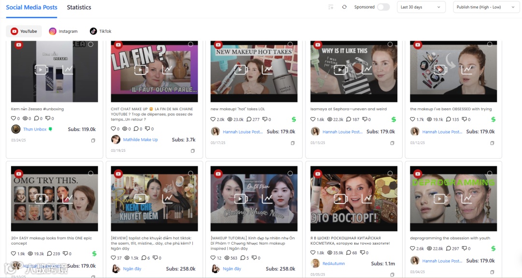The image size is (522, 278).
Task: Click sponsored dollar icon on new makeup hot takes card
Action: (x=294, y=119)
